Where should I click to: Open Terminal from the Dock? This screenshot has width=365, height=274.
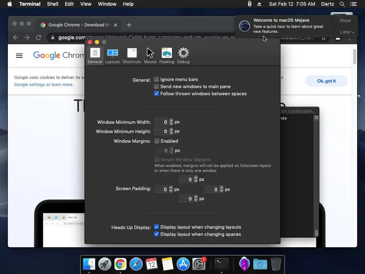[x=222, y=264]
